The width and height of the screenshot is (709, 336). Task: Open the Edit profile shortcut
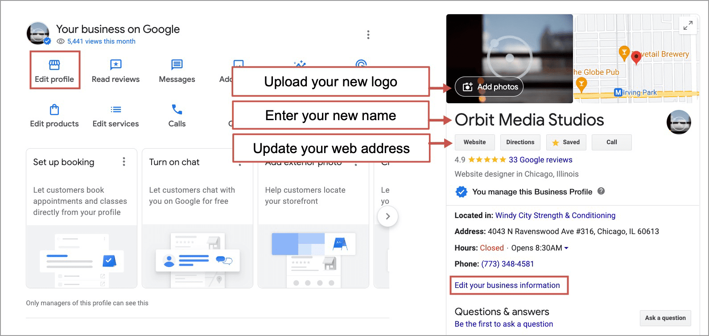click(54, 71)
